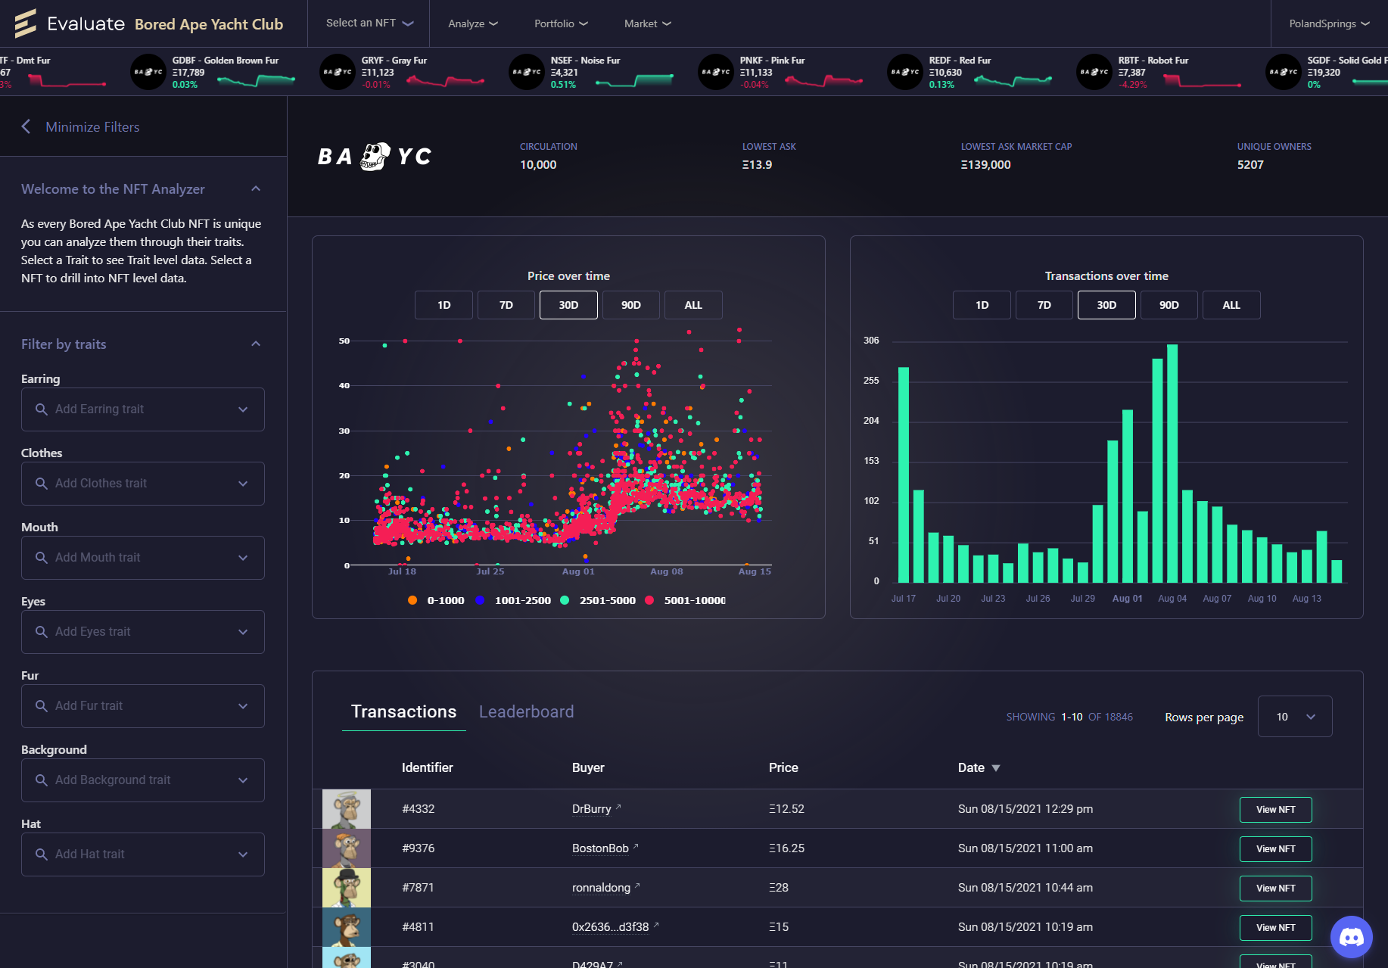Click the Date column sort arrow
The image size is (1388, 968).
click(x=996, y=768)
